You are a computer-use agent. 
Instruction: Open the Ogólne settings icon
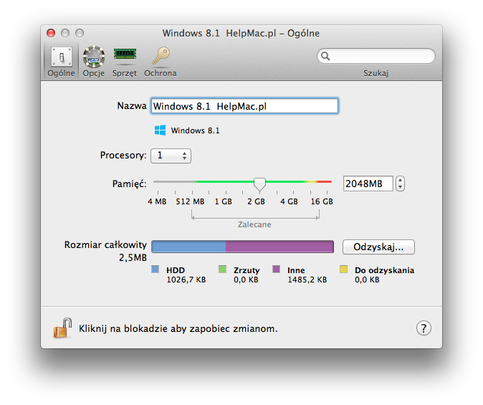[x=61, y=57]
